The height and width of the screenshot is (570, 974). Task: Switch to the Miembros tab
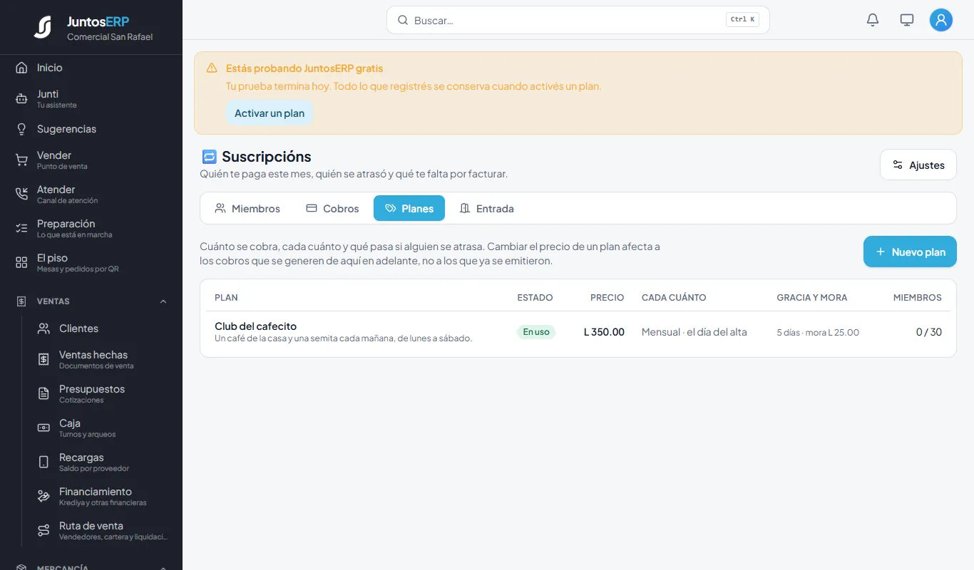click(x=247, y=208)
